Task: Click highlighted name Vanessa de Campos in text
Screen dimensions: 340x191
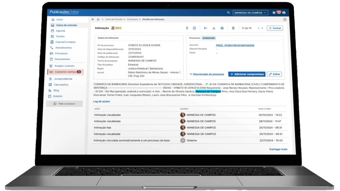Action: [208, 92]
